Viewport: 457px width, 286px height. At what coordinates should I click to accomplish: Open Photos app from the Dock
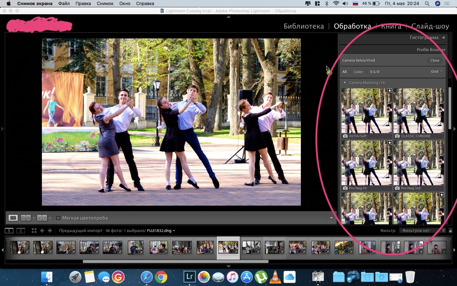[204, 277]
